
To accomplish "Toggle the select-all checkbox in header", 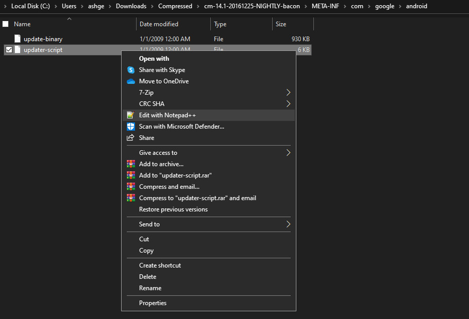I will pos(5,24).
